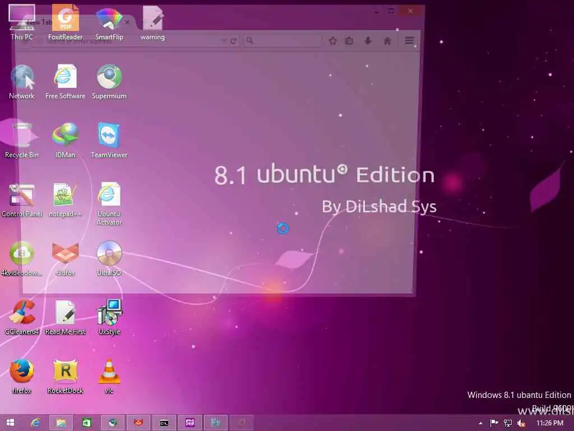
Task: Launch FoxitReader from the desktop
Action: pyautogui.click(x=65, y=22)
